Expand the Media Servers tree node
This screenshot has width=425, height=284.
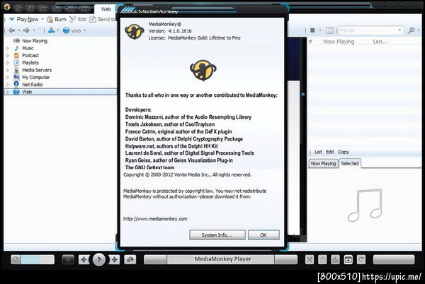point(8,70)
